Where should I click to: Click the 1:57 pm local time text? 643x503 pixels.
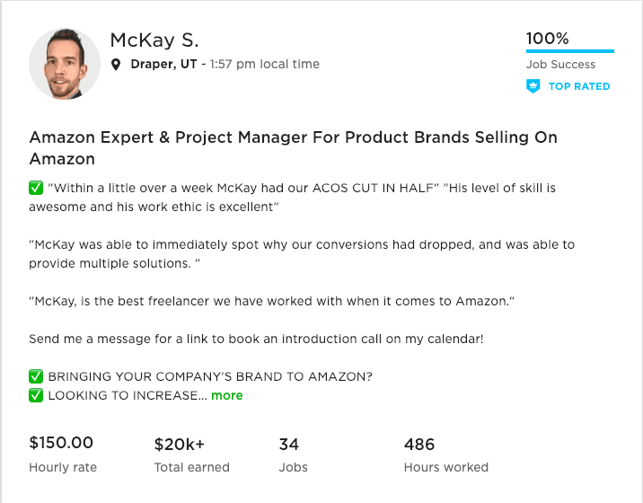point(265,65)
